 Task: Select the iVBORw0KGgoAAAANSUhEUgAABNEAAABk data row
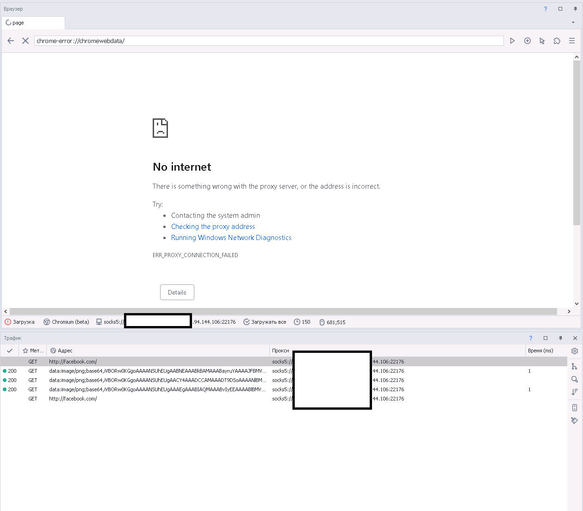coord(284,371)
